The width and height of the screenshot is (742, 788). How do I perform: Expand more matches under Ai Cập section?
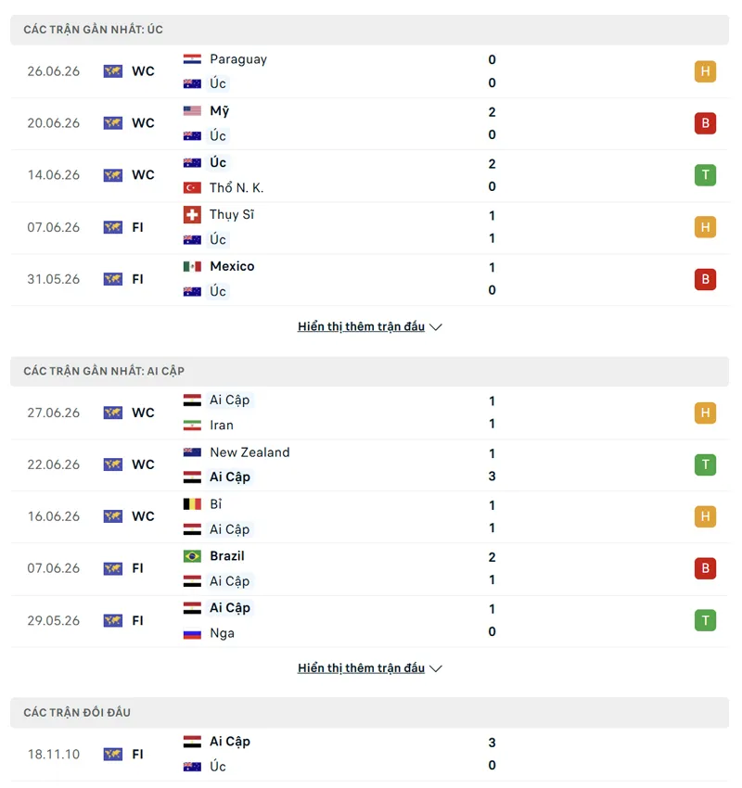[x=369, y=667]
